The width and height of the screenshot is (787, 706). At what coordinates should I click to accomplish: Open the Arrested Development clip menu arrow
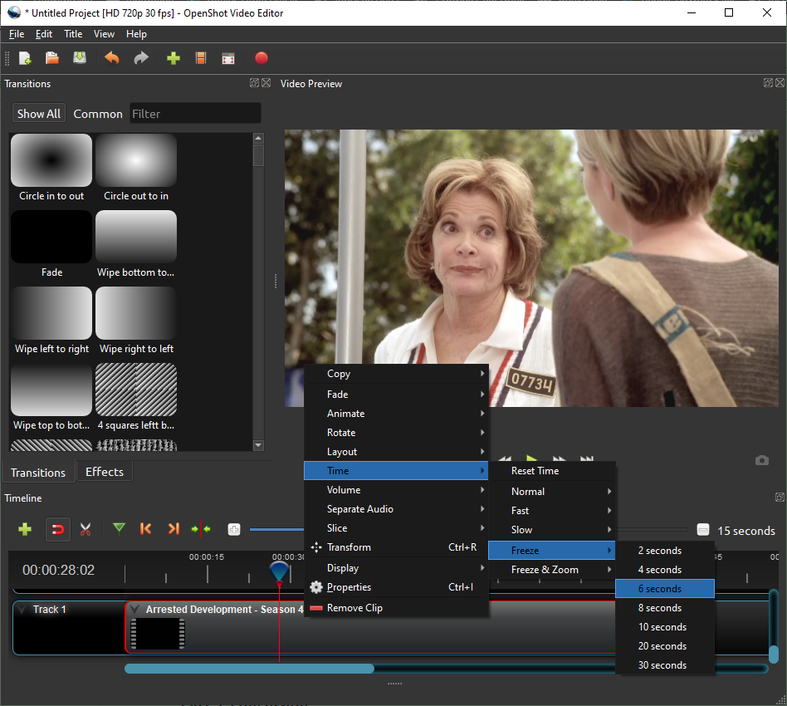134,609
